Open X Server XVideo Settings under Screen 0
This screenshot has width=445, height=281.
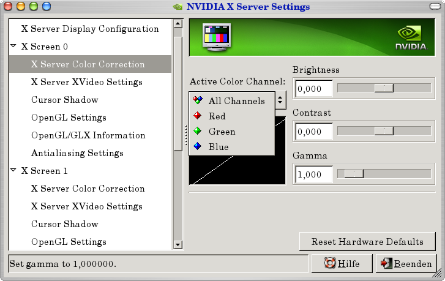(87, 82)
